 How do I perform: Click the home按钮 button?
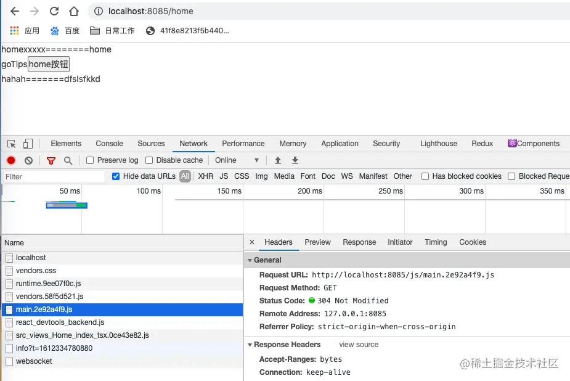pyautogui.click(x=49, y=64)
